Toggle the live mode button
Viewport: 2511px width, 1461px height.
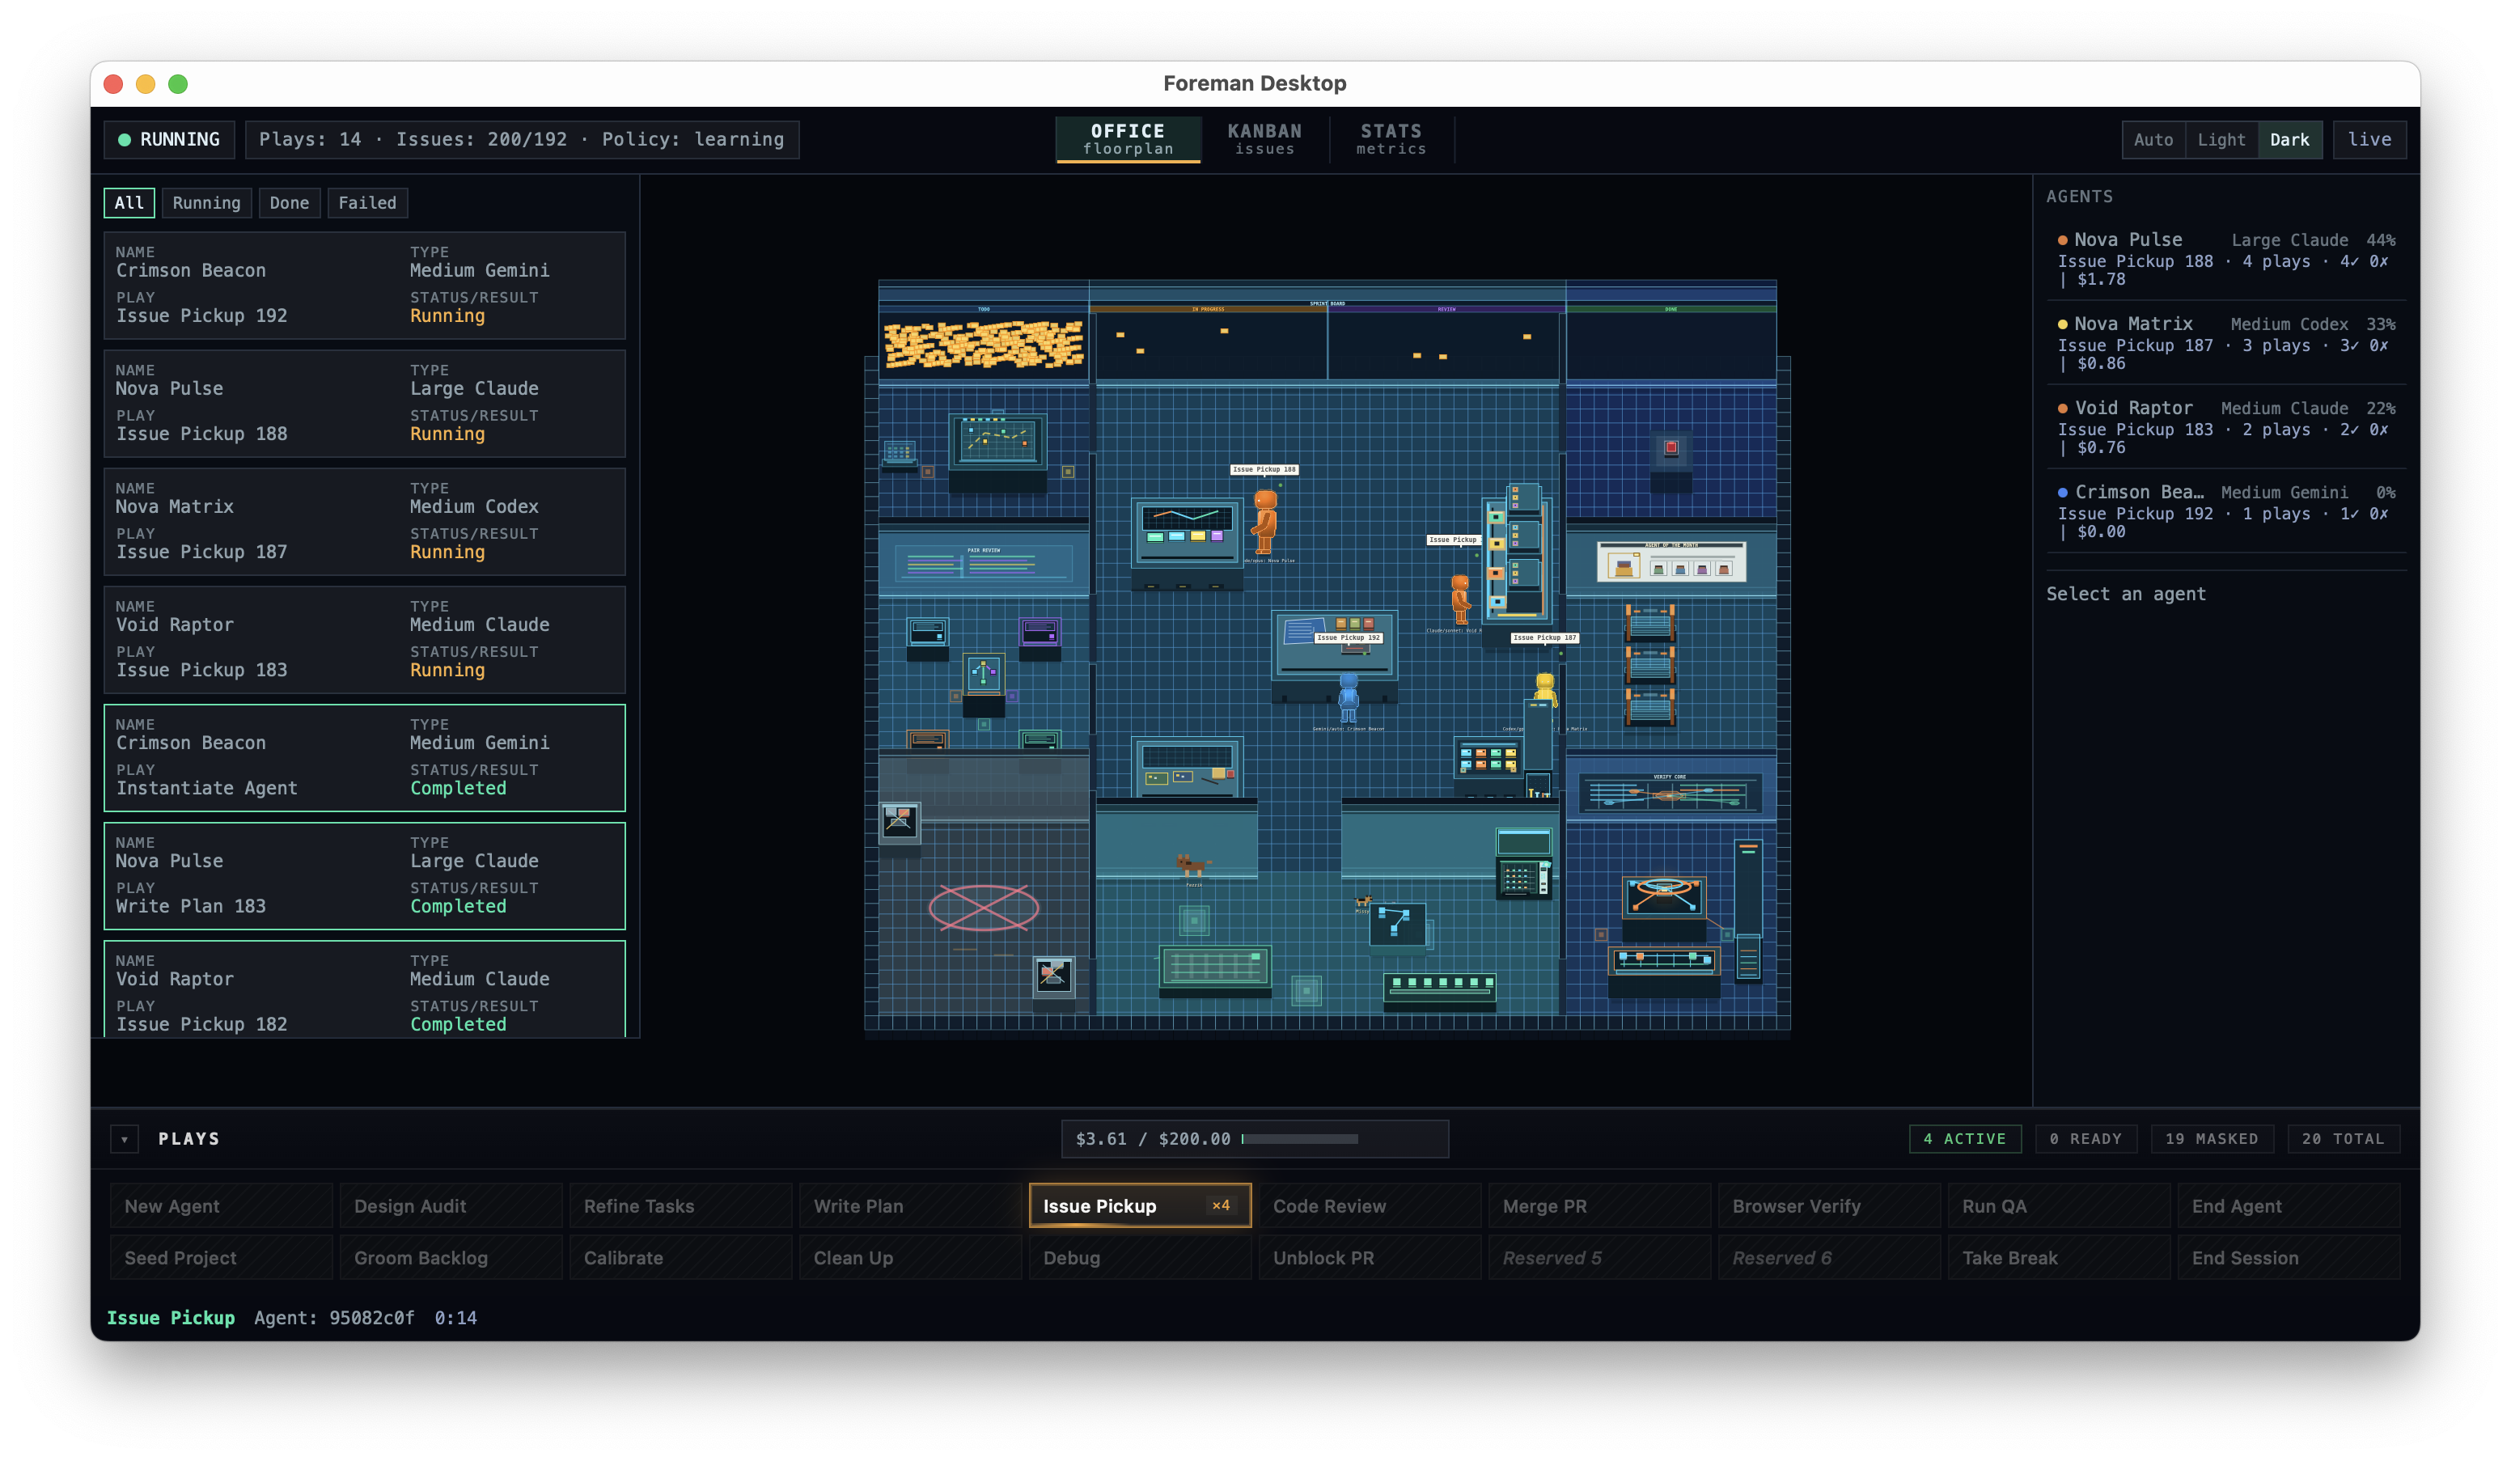2369,139
